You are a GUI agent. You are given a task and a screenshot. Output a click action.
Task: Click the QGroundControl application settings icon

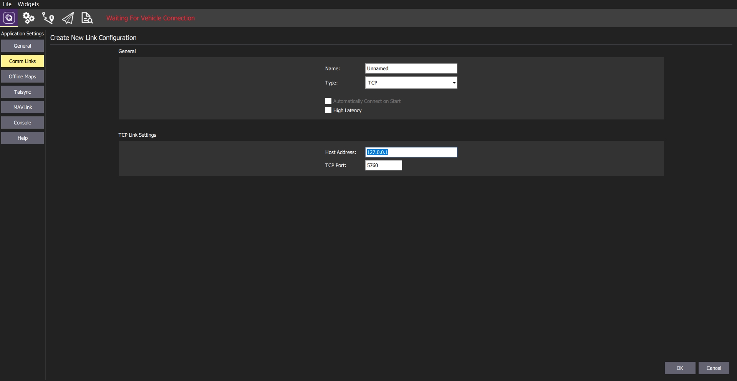pyautogui.click(x=9, y=18)
